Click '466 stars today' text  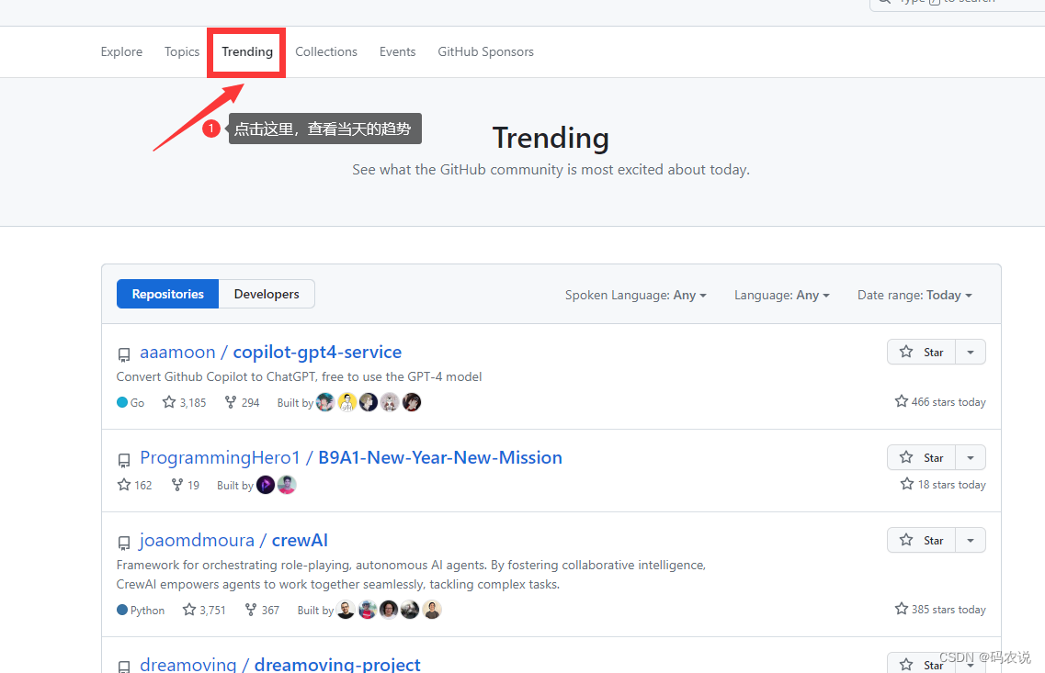[x=948, y=402]
